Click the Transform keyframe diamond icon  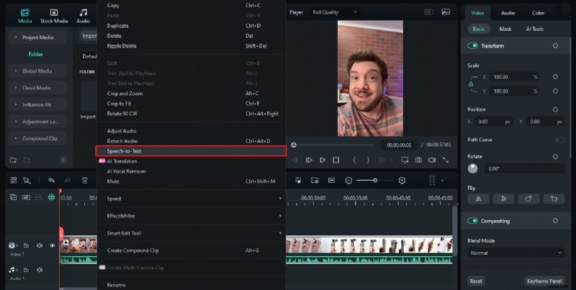click(555, 45)
